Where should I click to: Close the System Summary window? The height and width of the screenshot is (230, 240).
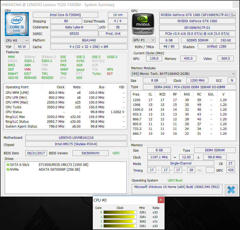(x=235, y=5)
